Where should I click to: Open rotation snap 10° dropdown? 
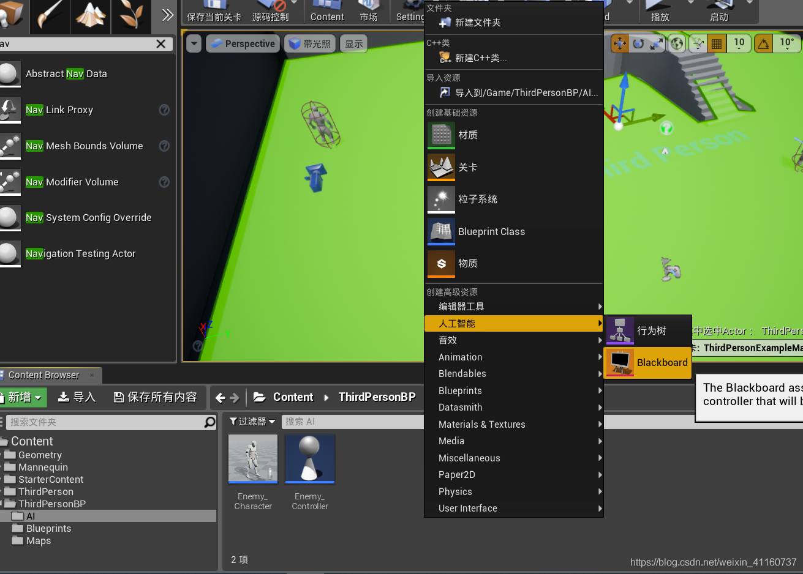pos(787,43)
